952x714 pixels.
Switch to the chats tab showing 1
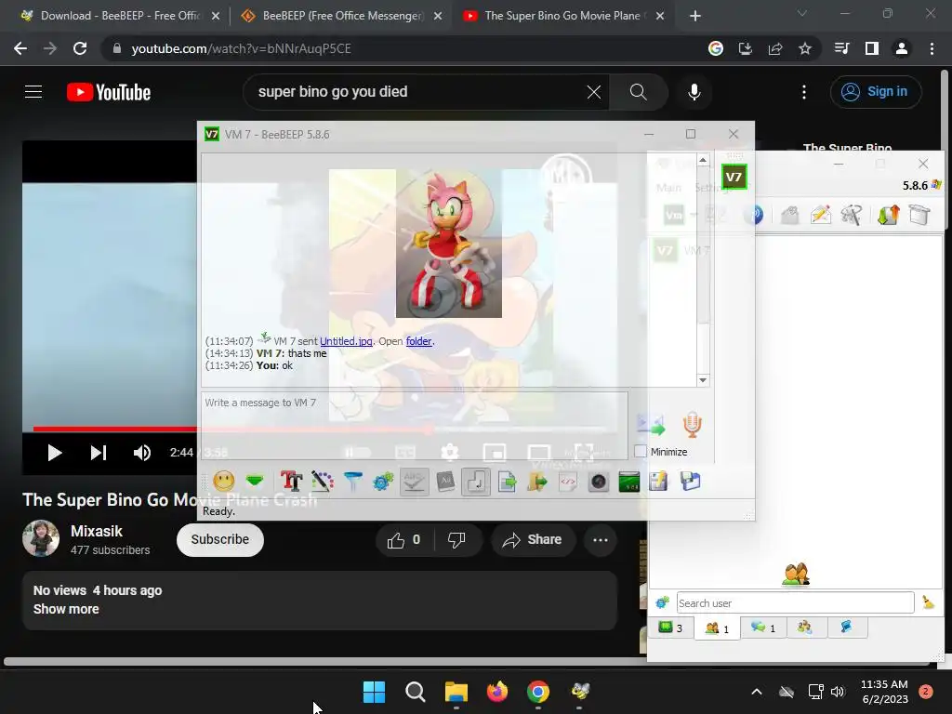tap(763, 628)
